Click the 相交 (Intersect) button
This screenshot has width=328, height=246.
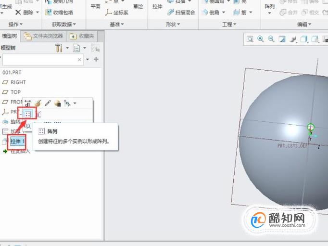[310, 13]
